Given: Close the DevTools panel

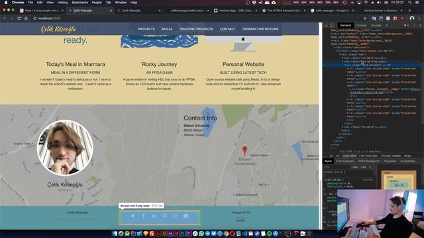Looking at the screenshot, I should click(x=421, y=25).
